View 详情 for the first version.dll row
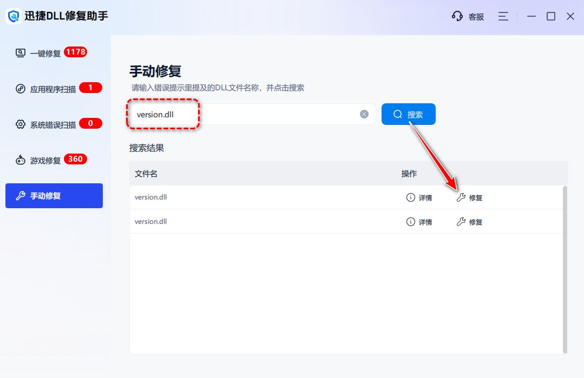 pyautogui.click(x=419, y=197)
